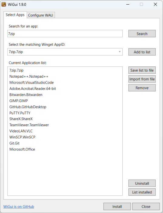Select ShareX.ShareX list entry
Screen dimensions: 163x213
pos(65,119)
